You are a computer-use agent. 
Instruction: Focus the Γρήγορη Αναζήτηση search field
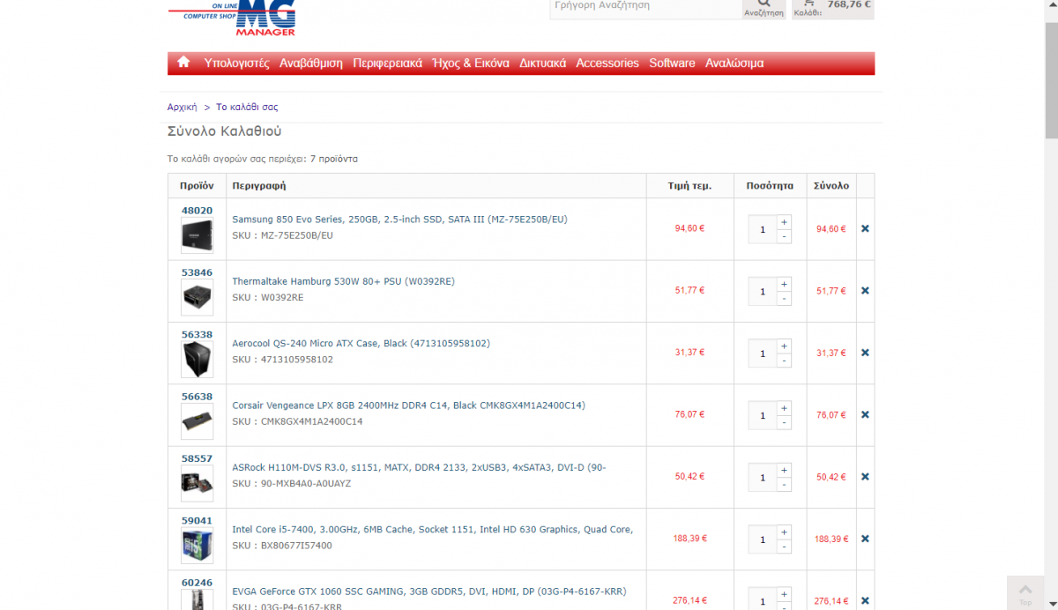[x=646, y=7]
